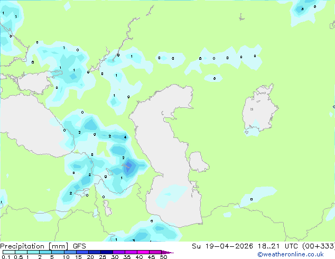Image resolution: width=335 pixels, height=259 pixels.
Task: Click the 2–5 mm legend color swatch
Action: point(45,252)
